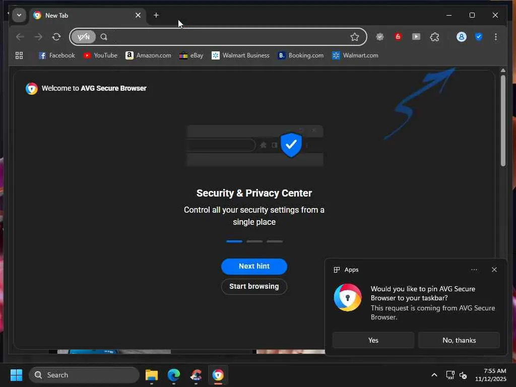Minimize the AVG browser window
516x387 pixels.
pyautogui.click(x=449, y=15)
